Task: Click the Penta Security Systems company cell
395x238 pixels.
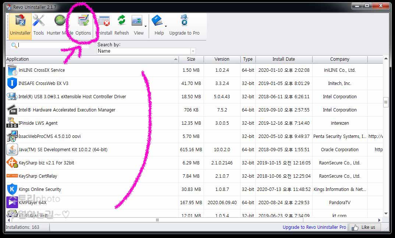Action: (339, 136)
